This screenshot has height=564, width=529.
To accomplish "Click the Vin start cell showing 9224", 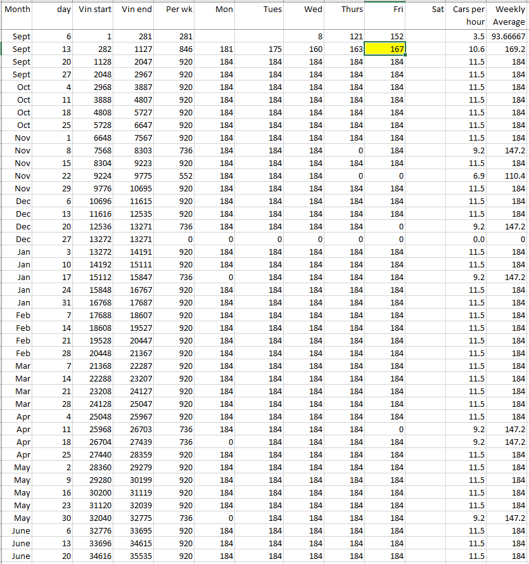I will click(95, 176).
